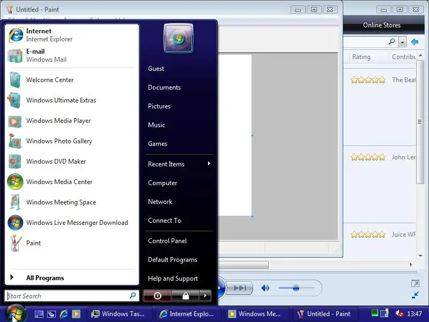
Task: Switch to Windows Task Manager taskbar button
Action: [x=120, y=314]
